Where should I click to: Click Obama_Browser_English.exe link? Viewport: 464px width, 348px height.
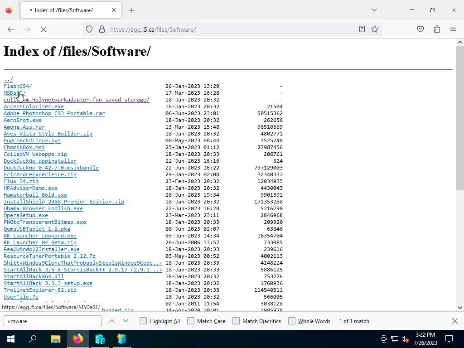[43, 208]
